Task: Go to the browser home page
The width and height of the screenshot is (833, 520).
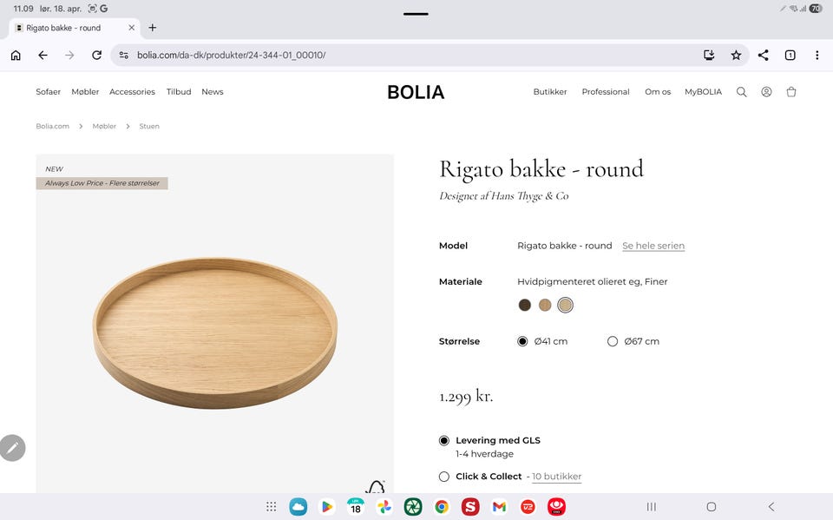Action: 16,56
